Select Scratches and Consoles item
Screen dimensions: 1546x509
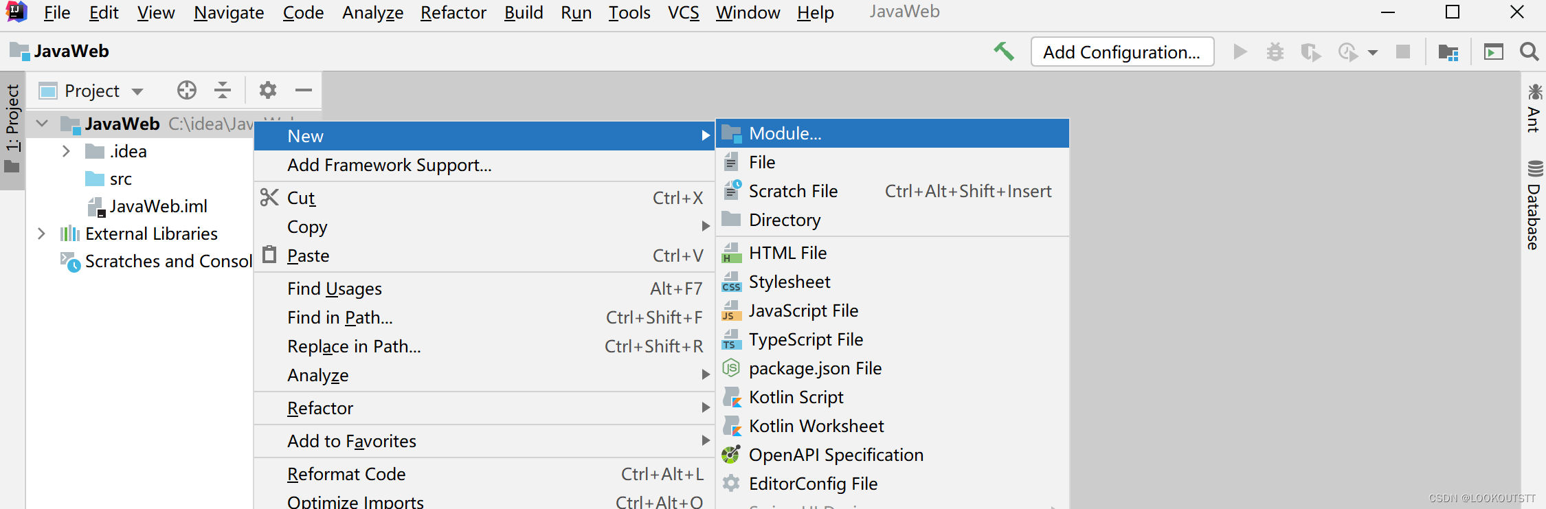tap(157, 261)
